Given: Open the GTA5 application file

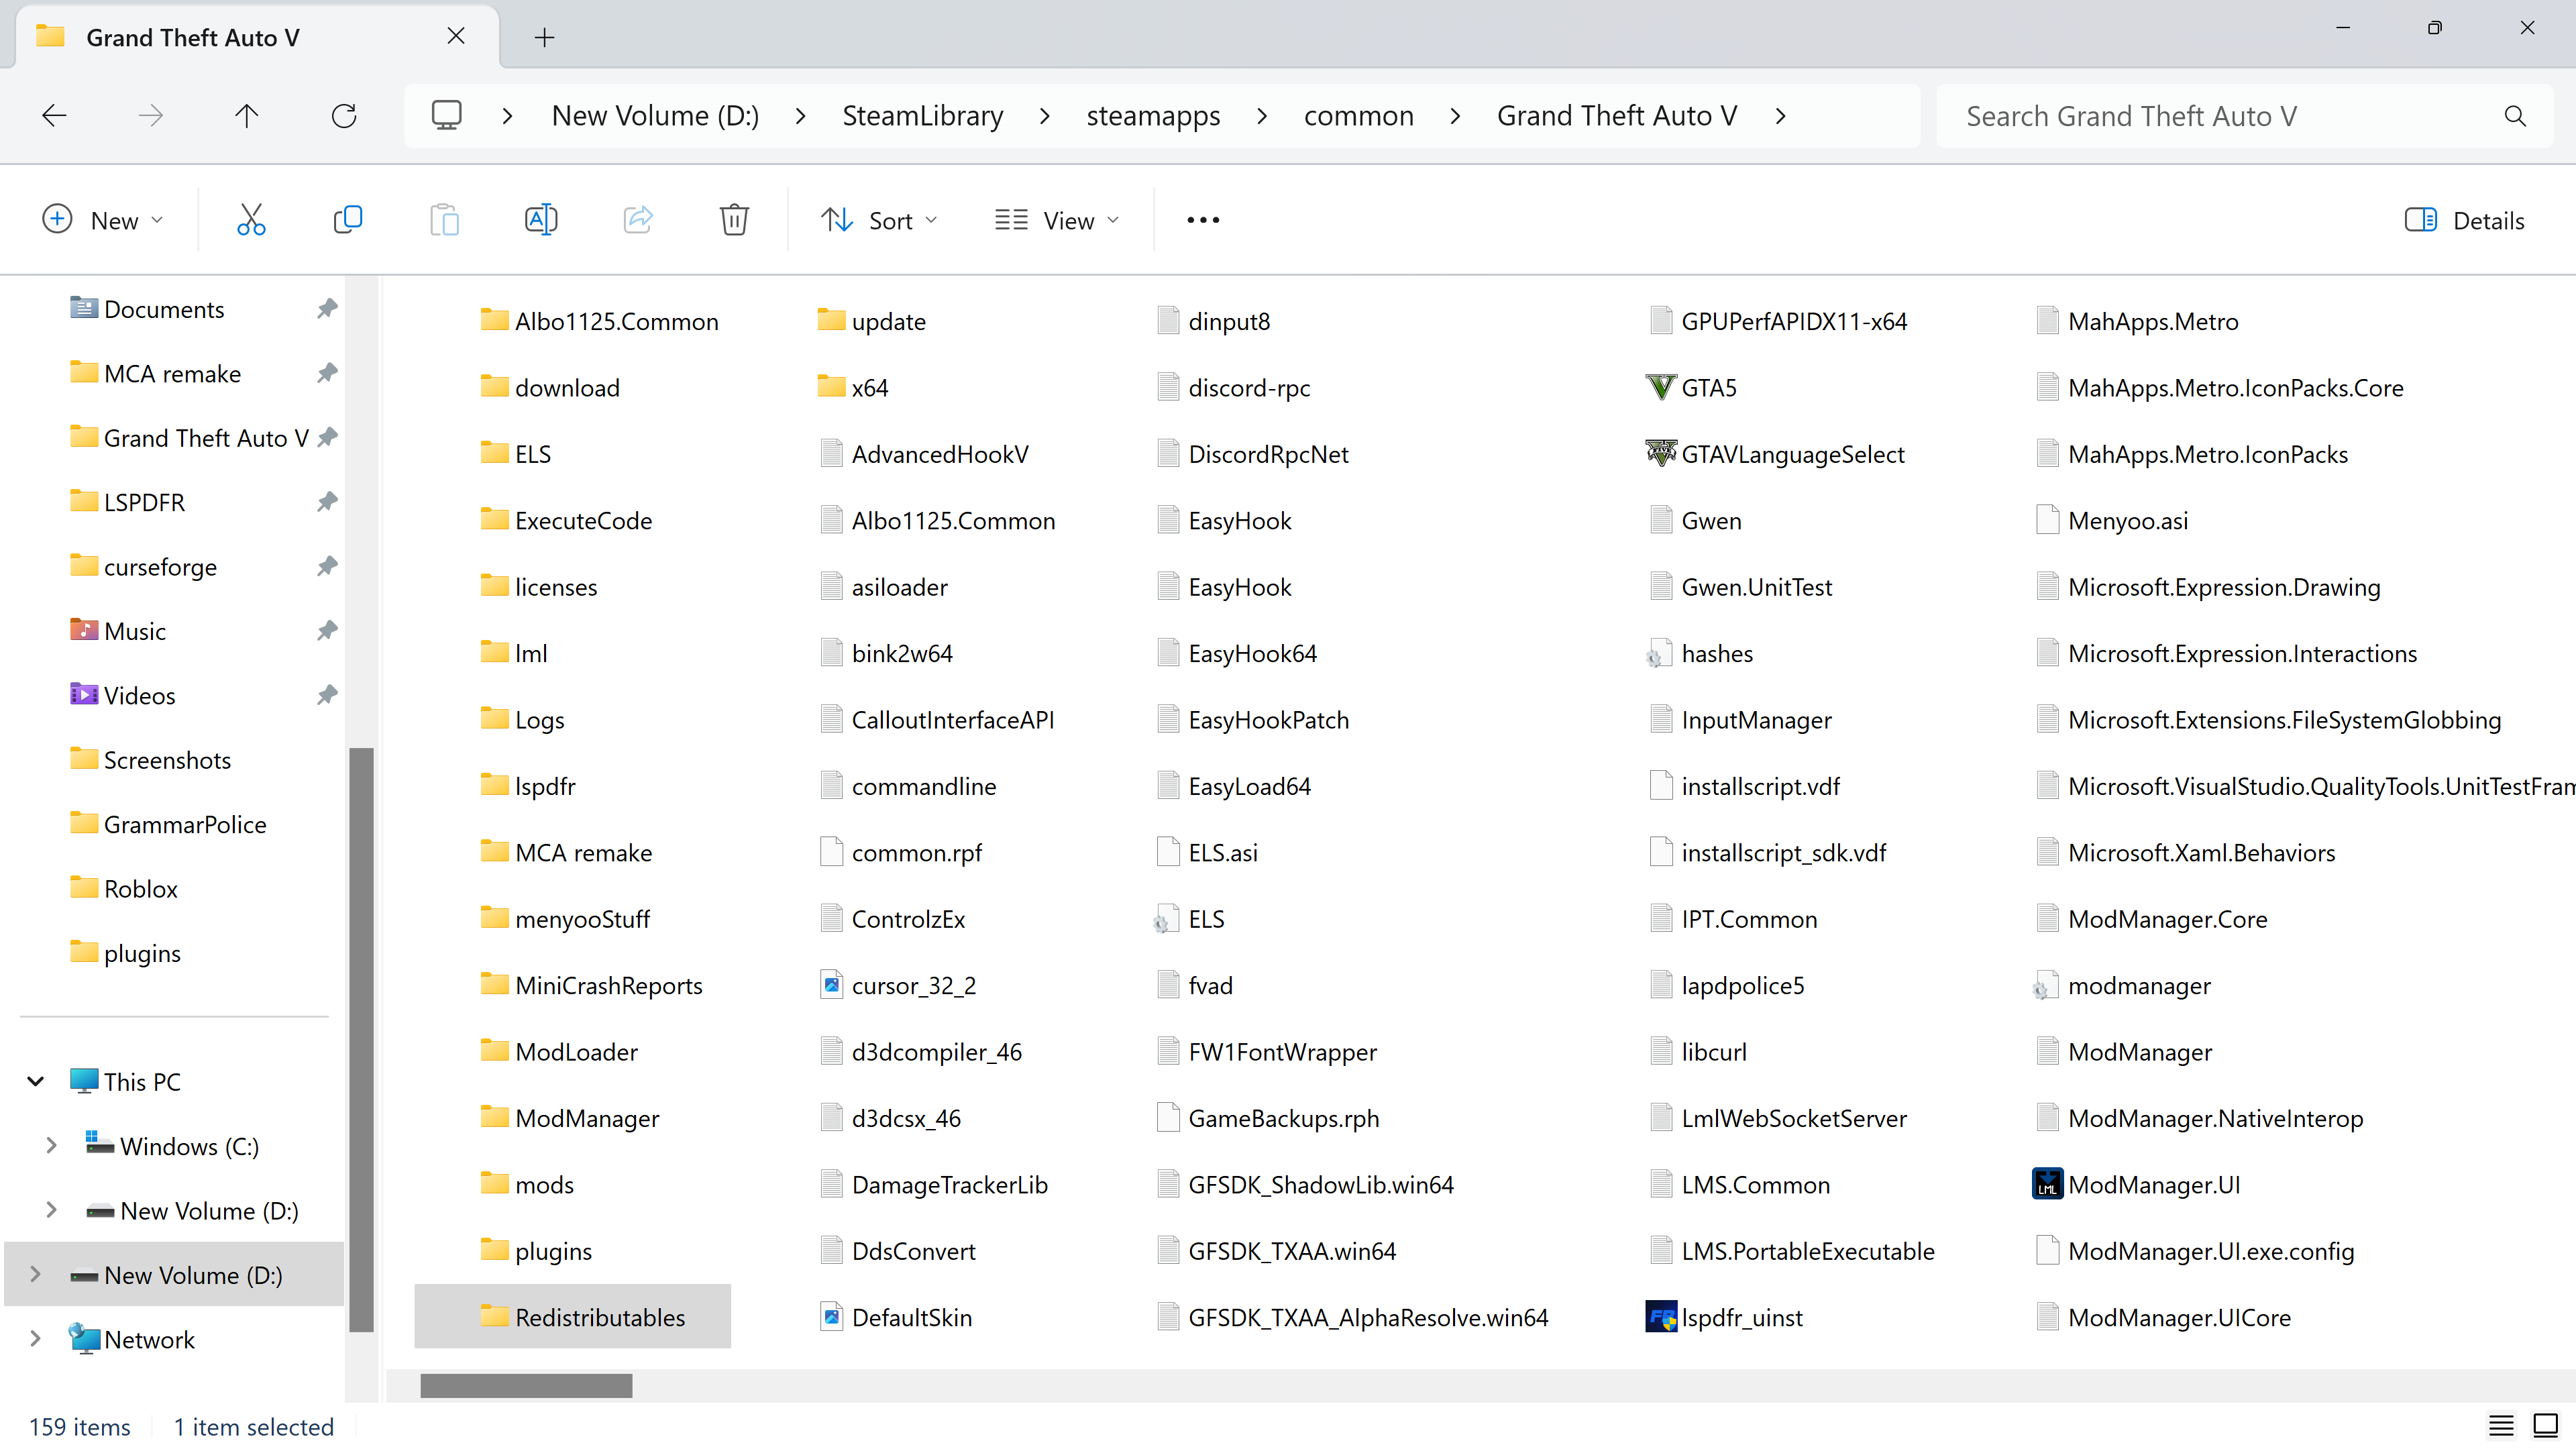Looking at the screenshot, I should [1708, 388].
